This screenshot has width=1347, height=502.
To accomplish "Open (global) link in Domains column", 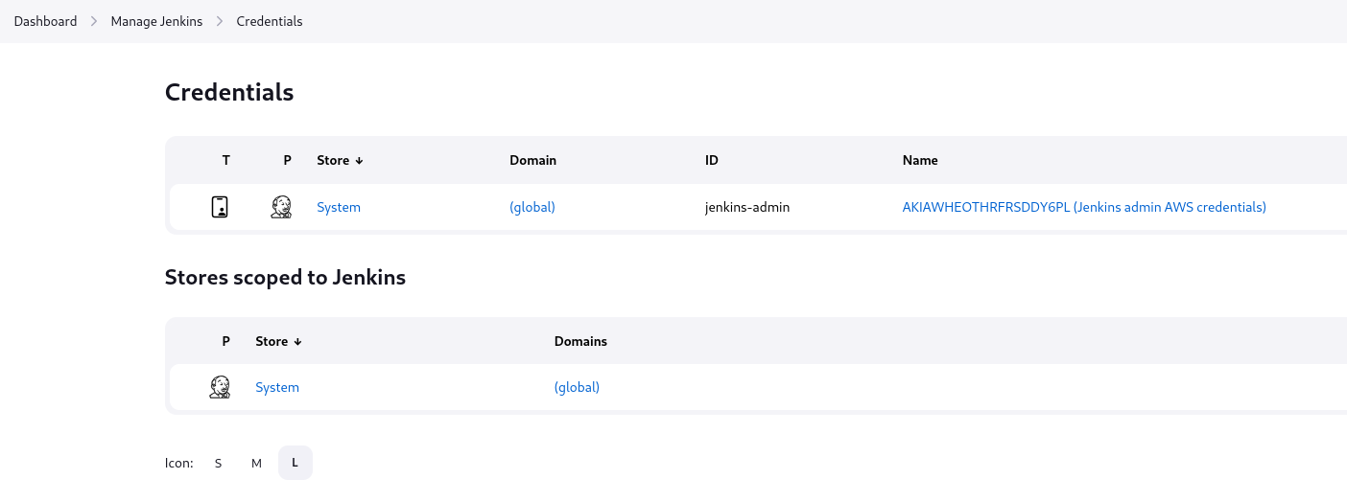I will (577, 387).
